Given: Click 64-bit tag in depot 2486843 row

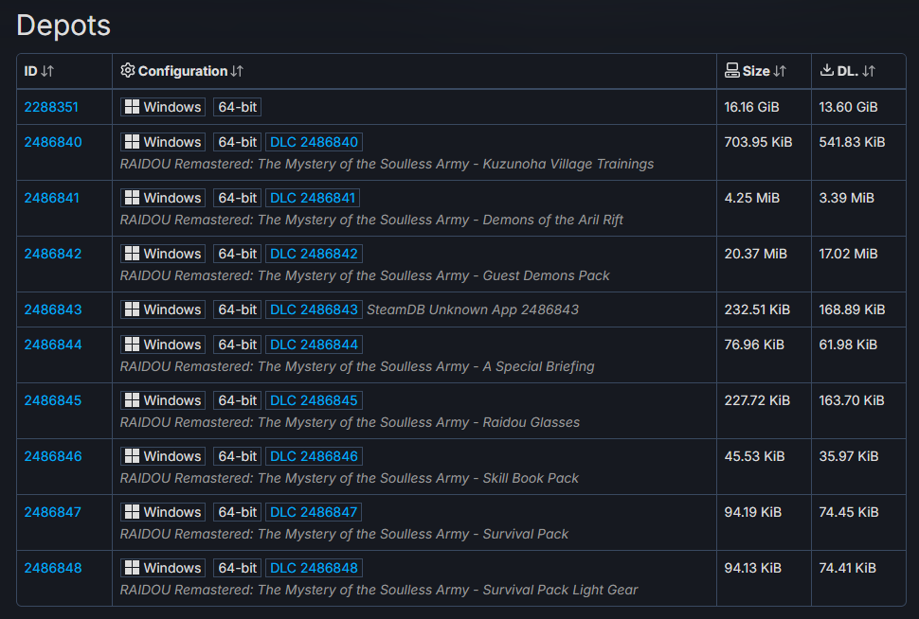Looking at the screenshot, I should (238, 309).
